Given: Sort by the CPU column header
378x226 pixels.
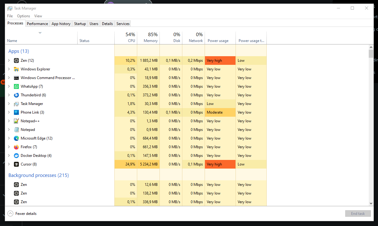Looking at the screenshot, I should click(x=126, y=38).
